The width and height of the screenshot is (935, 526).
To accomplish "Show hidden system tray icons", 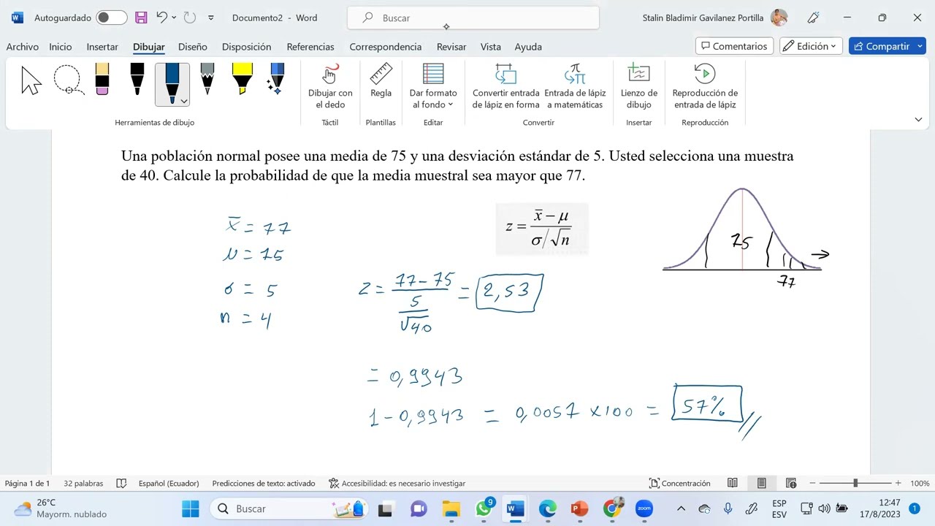I will (x=681, y=508).
